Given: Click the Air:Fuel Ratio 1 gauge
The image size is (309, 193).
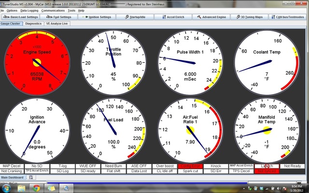Looking at the screenshot, I should point(190,131).
